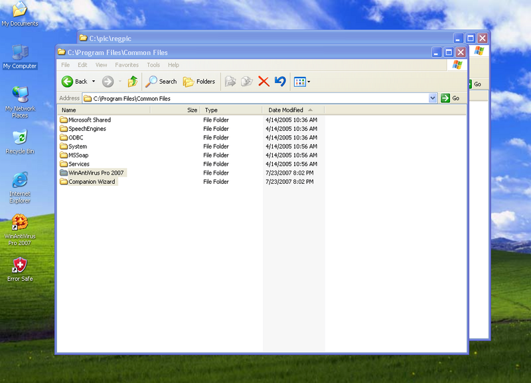Select the ODBC folder icon
The width and height of the screenshot is (531, 383).
point(64,137)
